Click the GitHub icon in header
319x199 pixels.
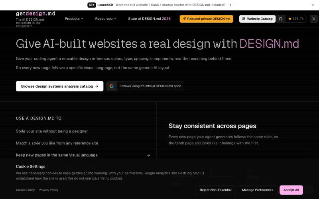(x=281, y=19)
